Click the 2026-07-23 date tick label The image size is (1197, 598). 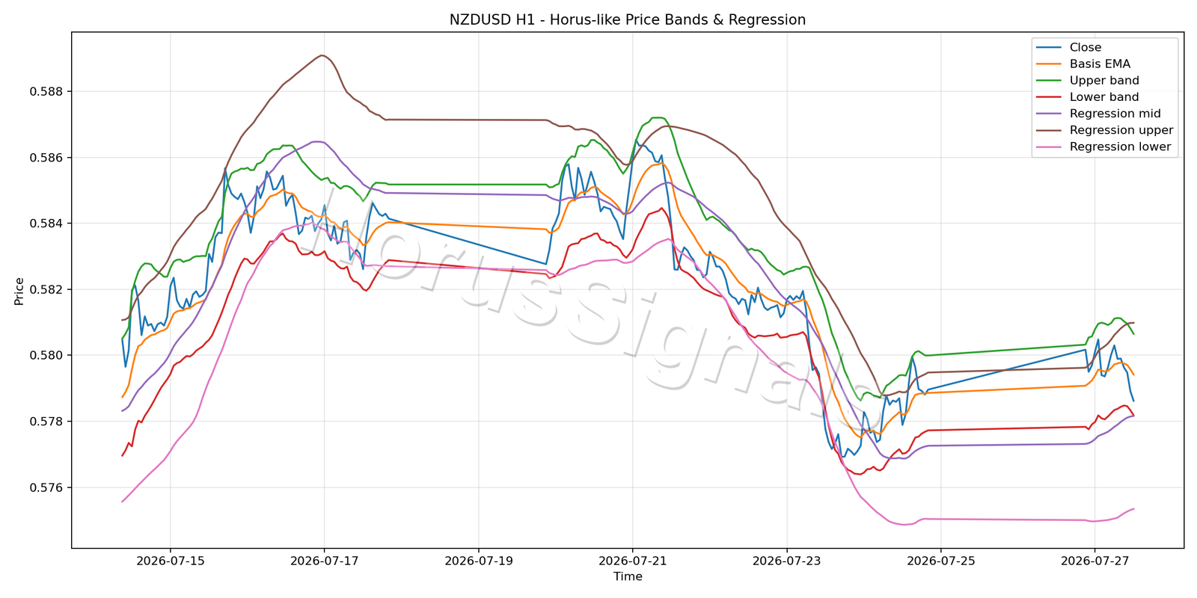pos(787,561)
